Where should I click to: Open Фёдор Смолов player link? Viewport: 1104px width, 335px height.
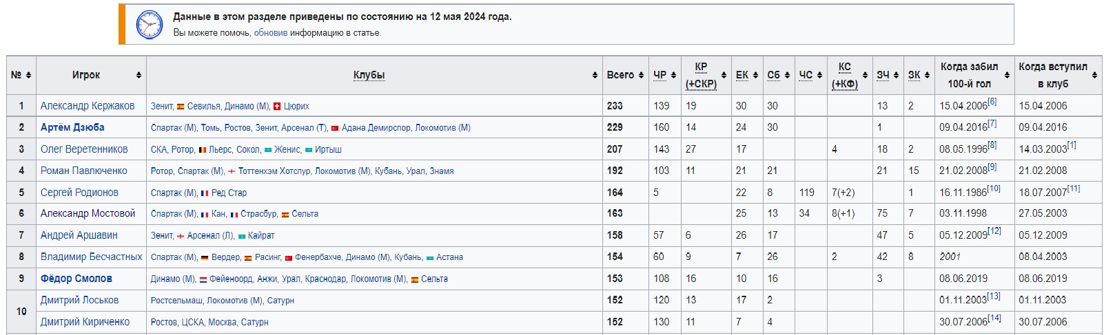pos(76,279)
